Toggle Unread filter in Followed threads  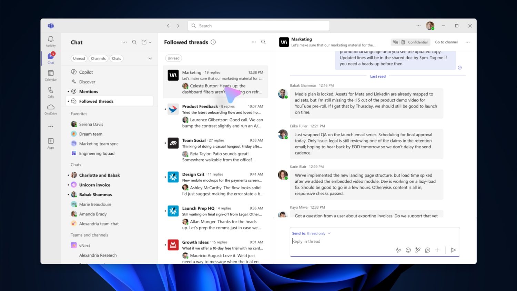[x=173, y=58]
